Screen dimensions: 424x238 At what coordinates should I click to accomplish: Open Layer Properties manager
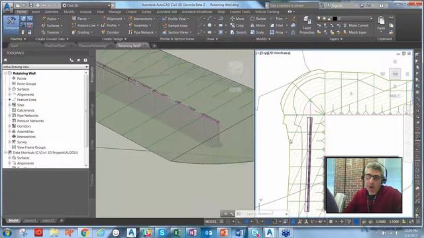307,25
